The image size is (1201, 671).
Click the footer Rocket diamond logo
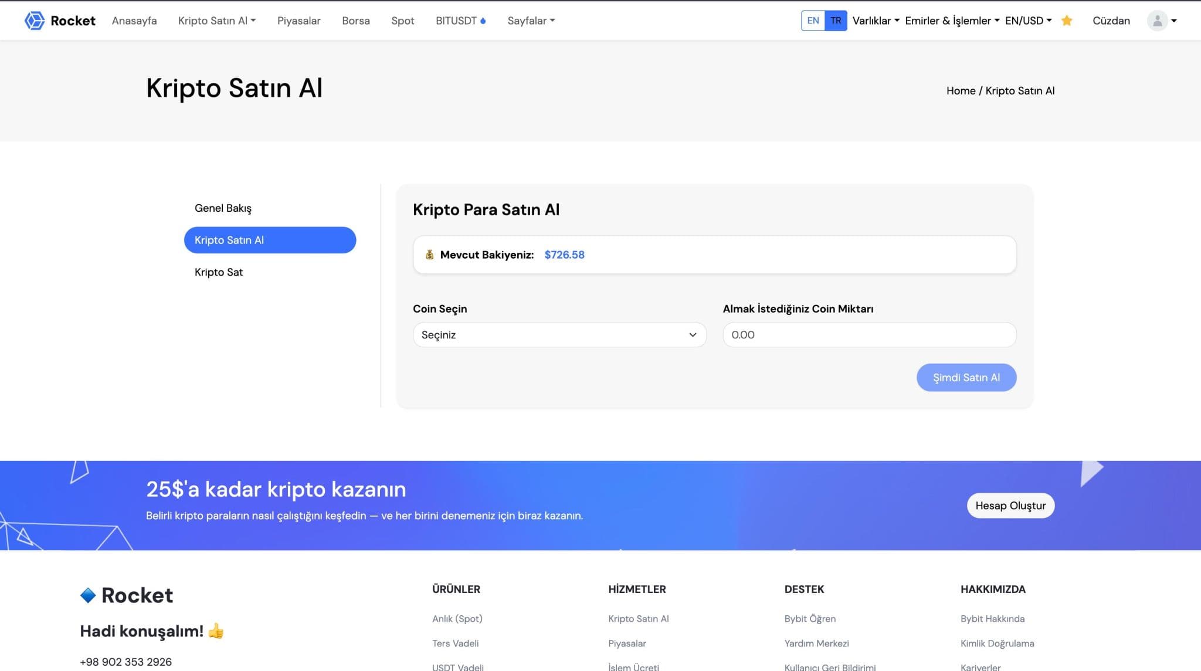point(88,595)
